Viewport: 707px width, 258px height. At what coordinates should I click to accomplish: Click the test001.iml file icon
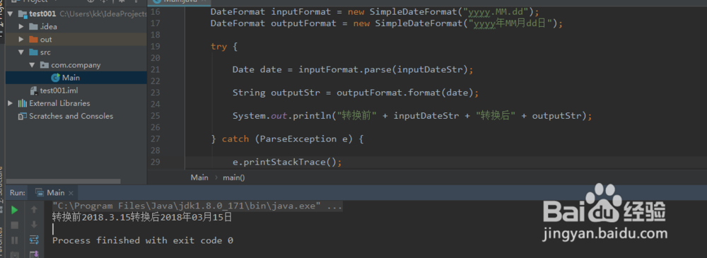(33, 90)
